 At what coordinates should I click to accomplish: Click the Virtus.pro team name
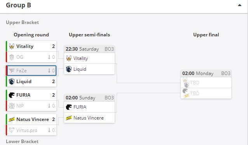(27, 130)
